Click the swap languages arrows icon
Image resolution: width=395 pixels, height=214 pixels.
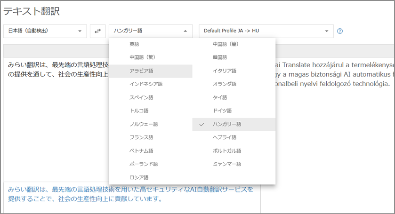click(x=97, y=31)
